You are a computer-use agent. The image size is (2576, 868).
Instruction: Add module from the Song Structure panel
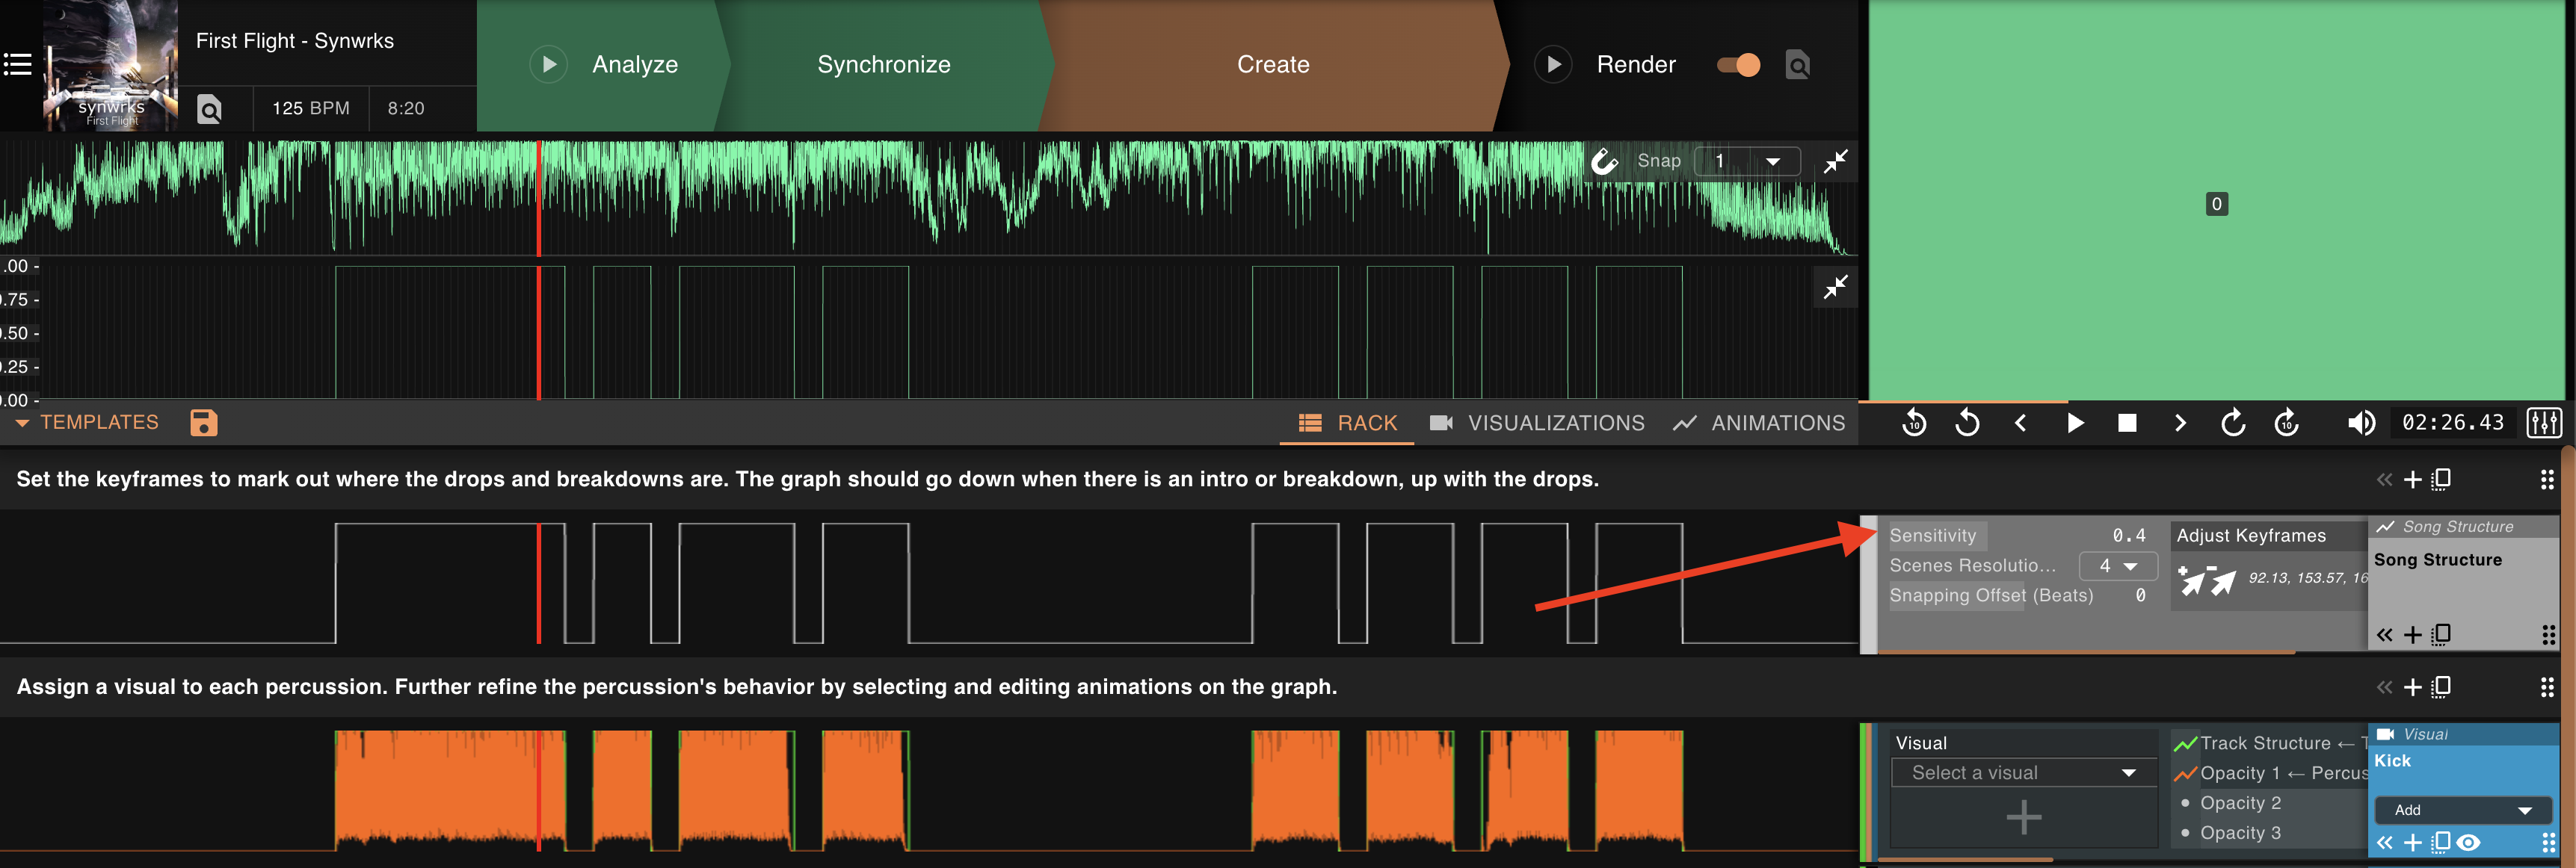(2412, 636)
